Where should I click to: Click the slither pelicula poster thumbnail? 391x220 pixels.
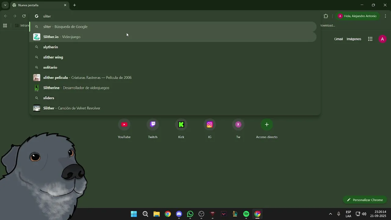(37, 78)
